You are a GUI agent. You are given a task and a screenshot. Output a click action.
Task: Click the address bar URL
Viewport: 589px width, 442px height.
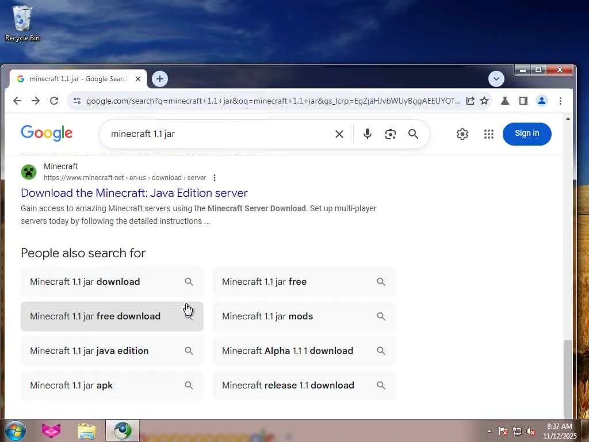(273, 101)
